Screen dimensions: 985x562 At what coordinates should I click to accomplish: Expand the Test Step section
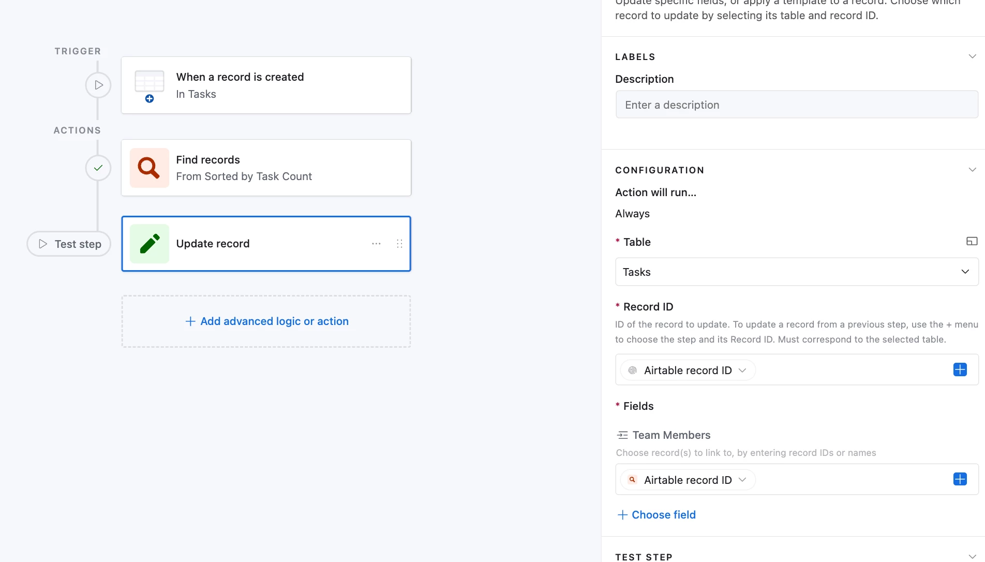972,556
